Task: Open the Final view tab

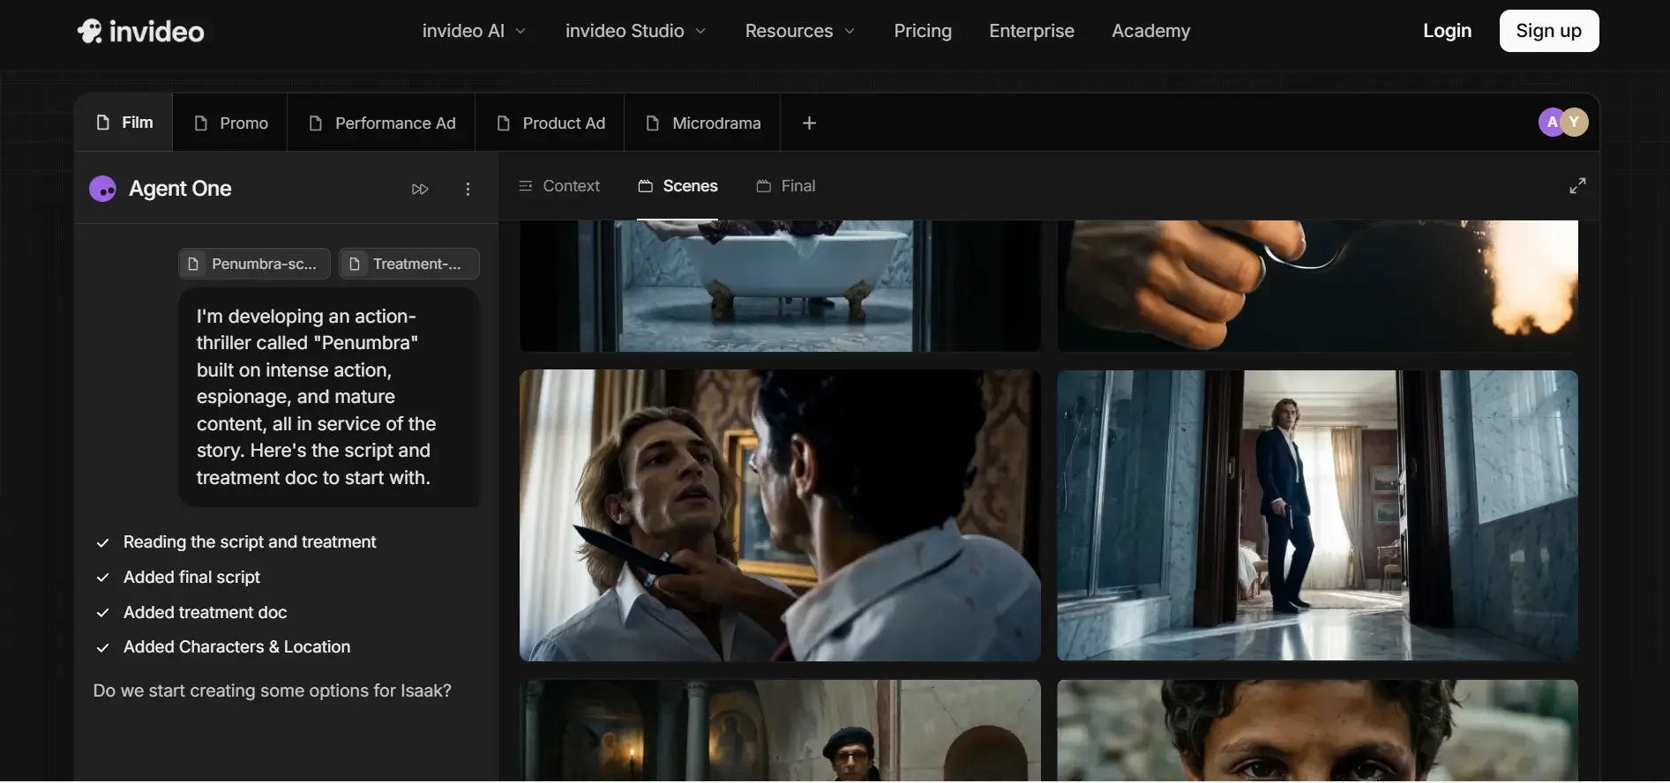Action: pyautogui.click(x=785, y=186)
